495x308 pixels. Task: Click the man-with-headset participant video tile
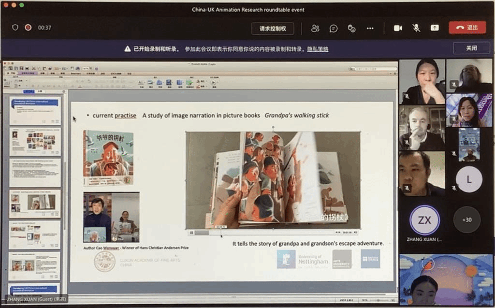pyautogui.click(x=422, y=128)
